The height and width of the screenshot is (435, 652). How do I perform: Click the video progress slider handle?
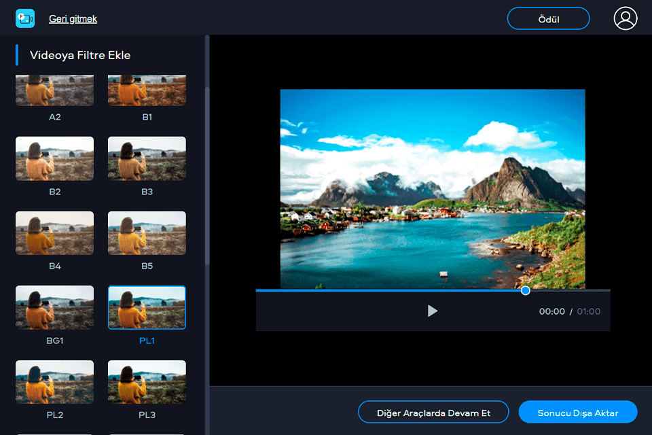[525, 290]
